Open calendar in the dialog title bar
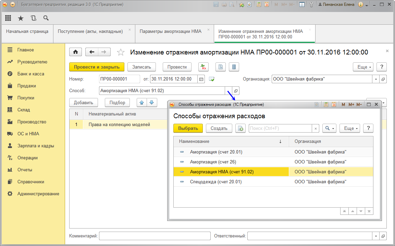This screenshot has height=246, width=395. coord(334,104)
